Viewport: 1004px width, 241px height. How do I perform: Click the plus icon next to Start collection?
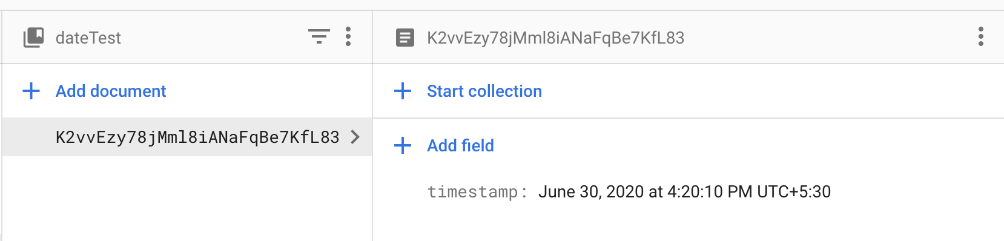(403, 91)
